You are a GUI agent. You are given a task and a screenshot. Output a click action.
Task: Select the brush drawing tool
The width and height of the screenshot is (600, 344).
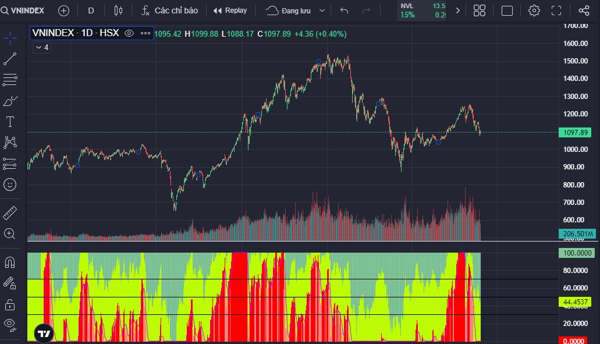click(10, 101)
